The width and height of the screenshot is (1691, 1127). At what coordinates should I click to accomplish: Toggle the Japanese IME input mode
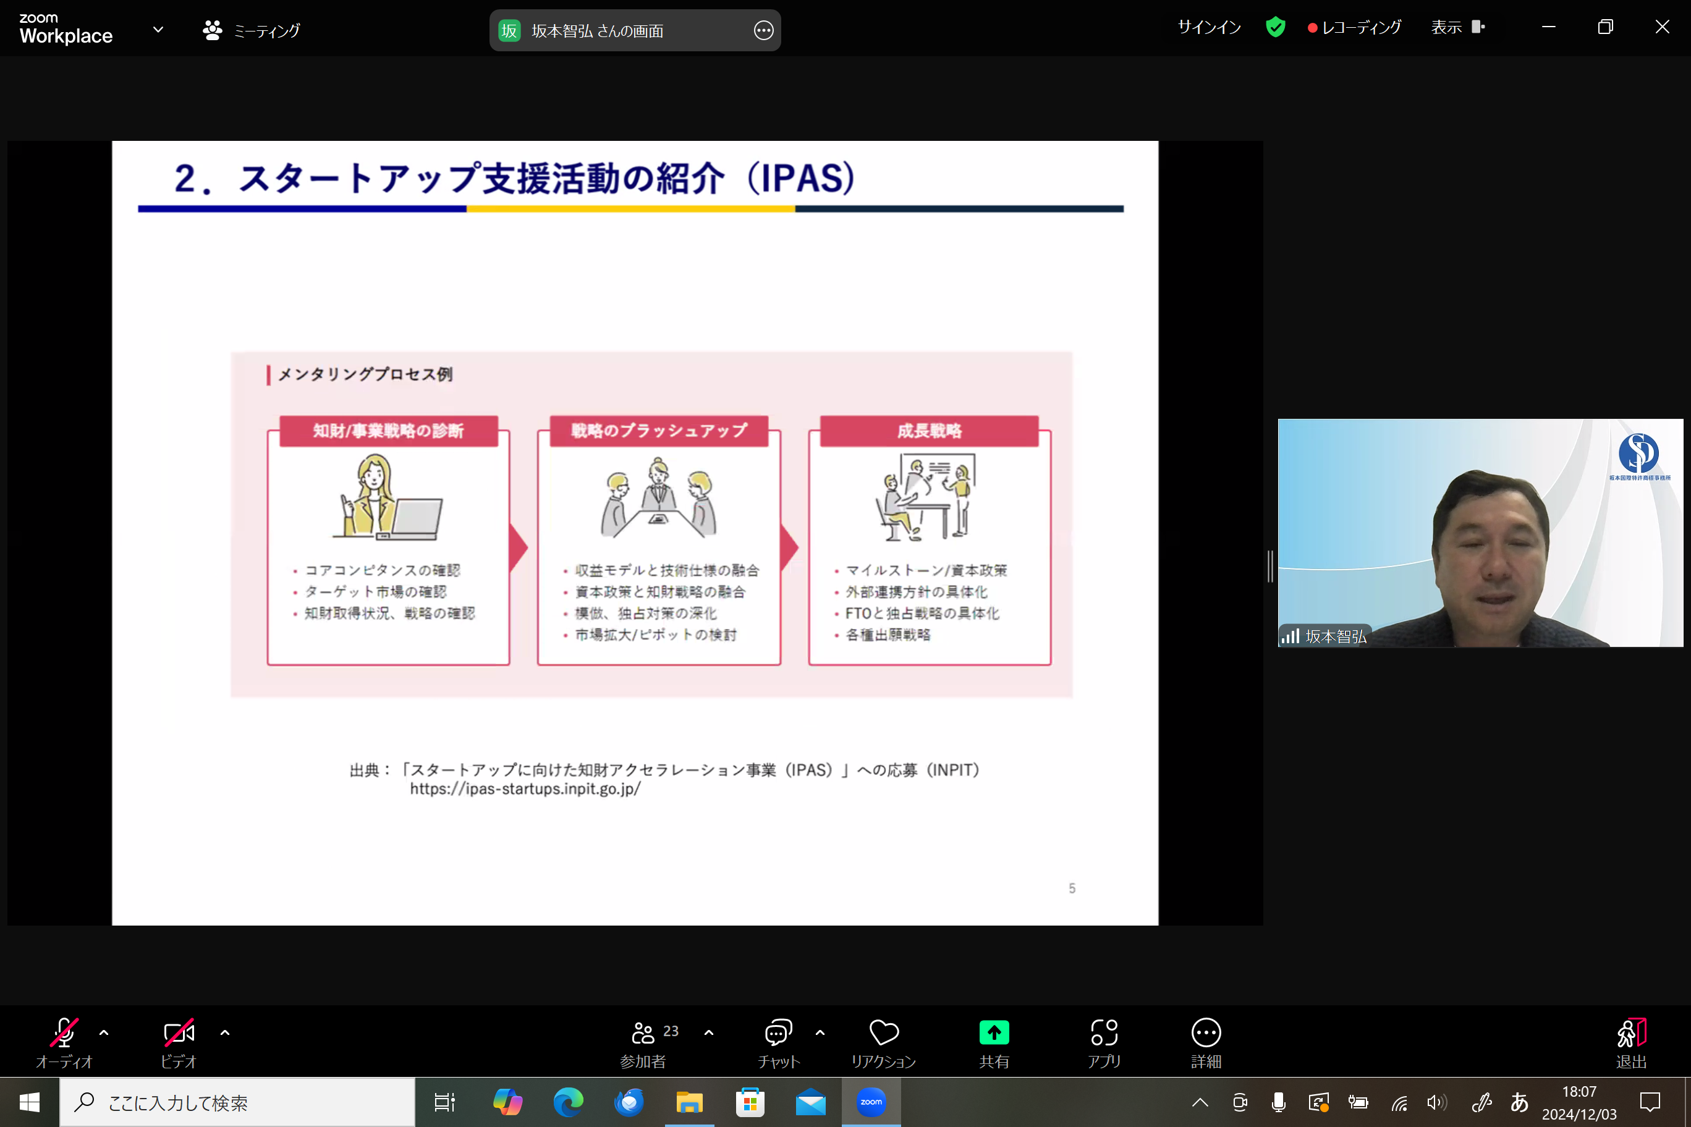(1519, 1102)
